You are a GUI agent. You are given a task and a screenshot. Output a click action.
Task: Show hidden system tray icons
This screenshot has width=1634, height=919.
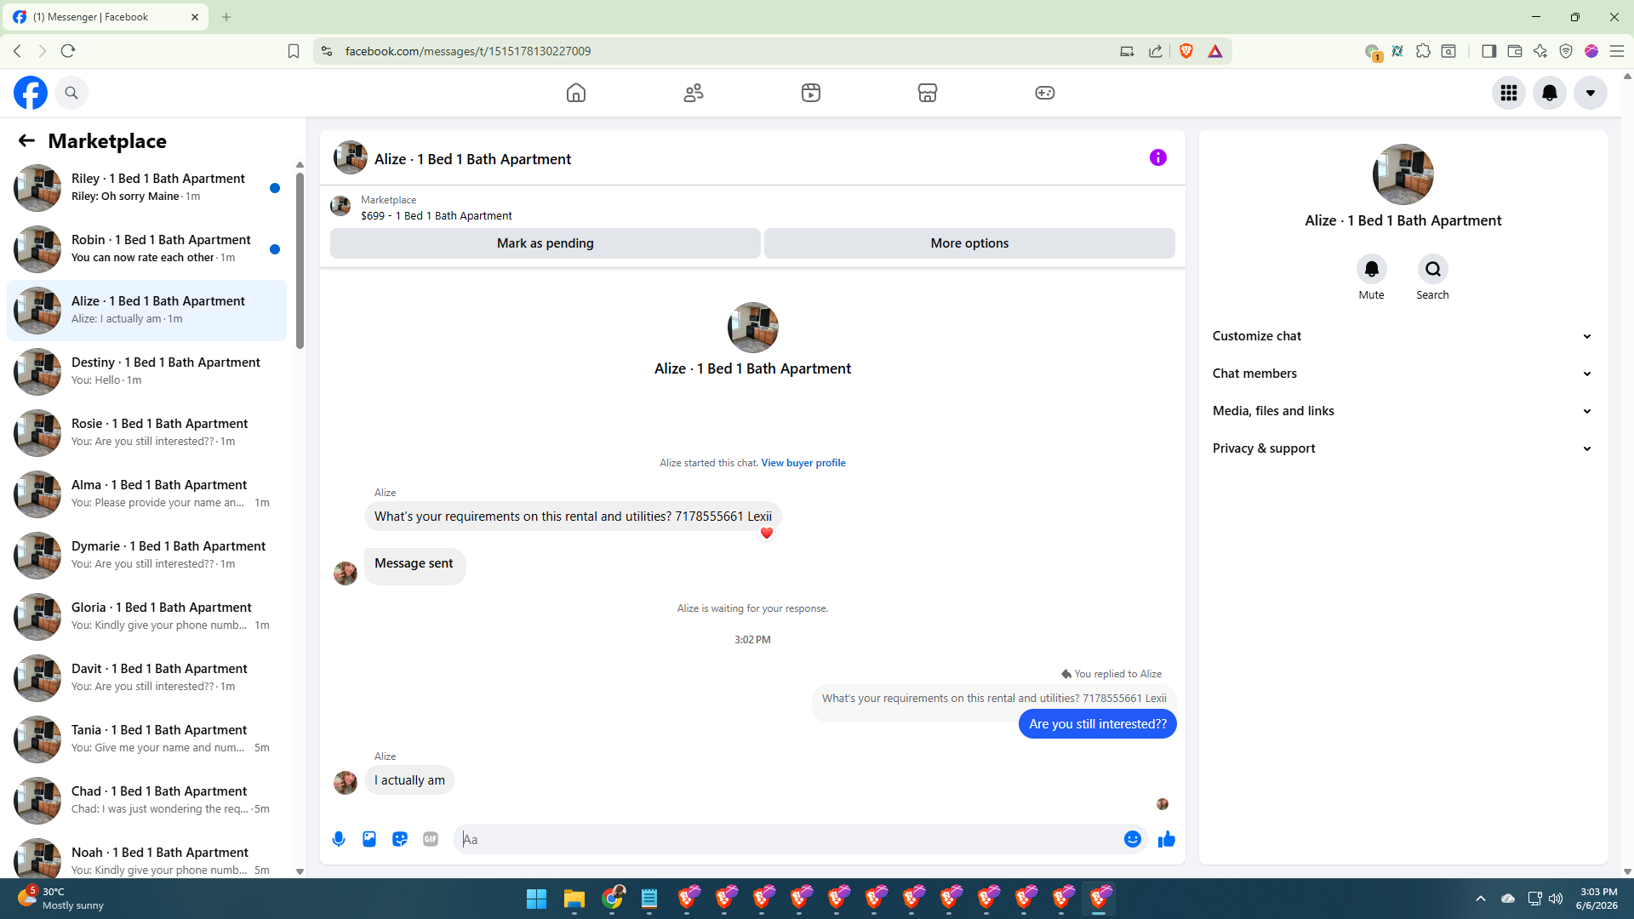(x=1481, y=899)
